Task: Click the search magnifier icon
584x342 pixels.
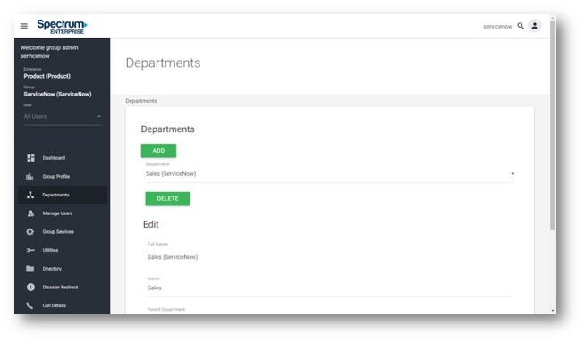Action: [521, 26]
